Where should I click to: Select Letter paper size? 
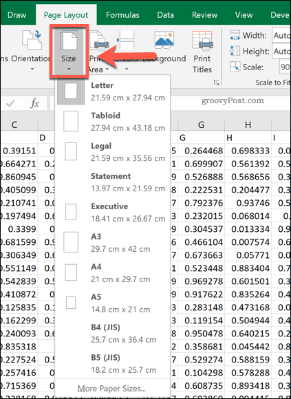[112, 91]
